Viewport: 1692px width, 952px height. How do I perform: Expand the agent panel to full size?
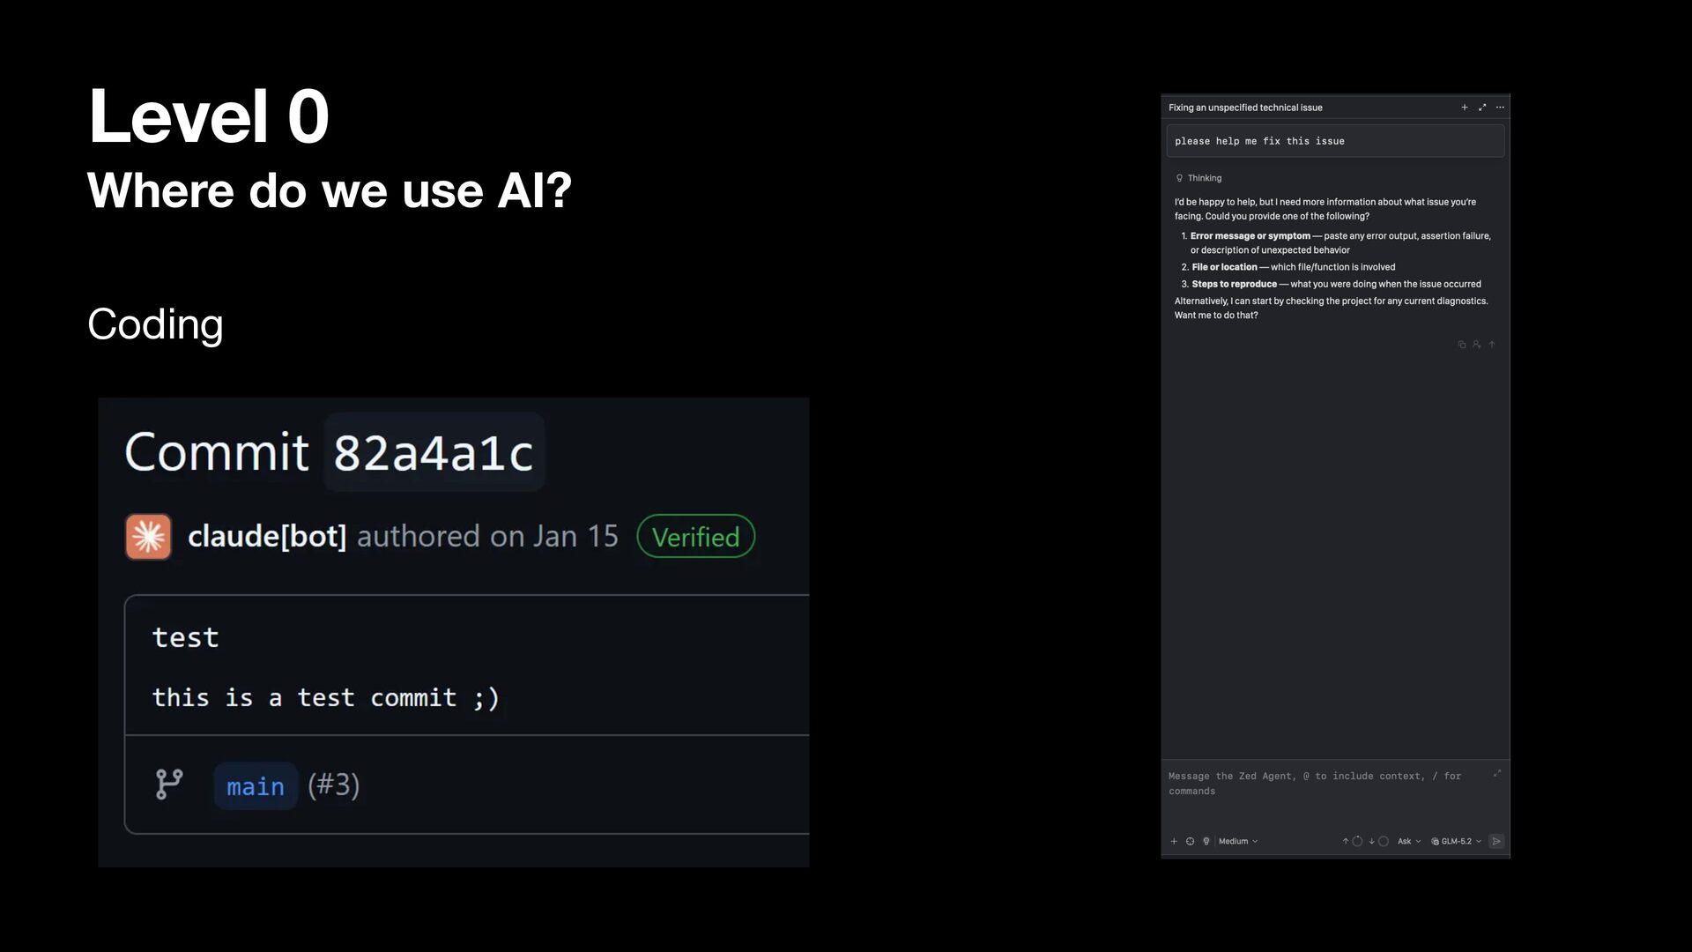(1482, 108)
